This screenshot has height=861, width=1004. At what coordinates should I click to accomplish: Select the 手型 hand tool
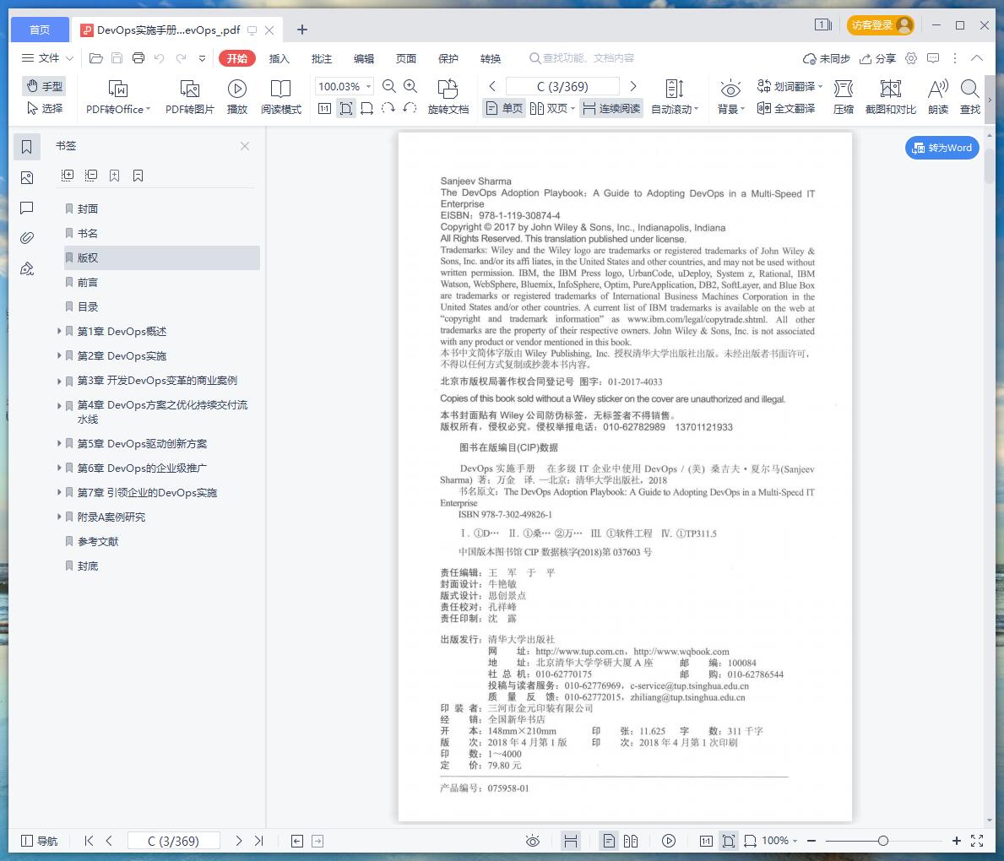tap(44, 86)
